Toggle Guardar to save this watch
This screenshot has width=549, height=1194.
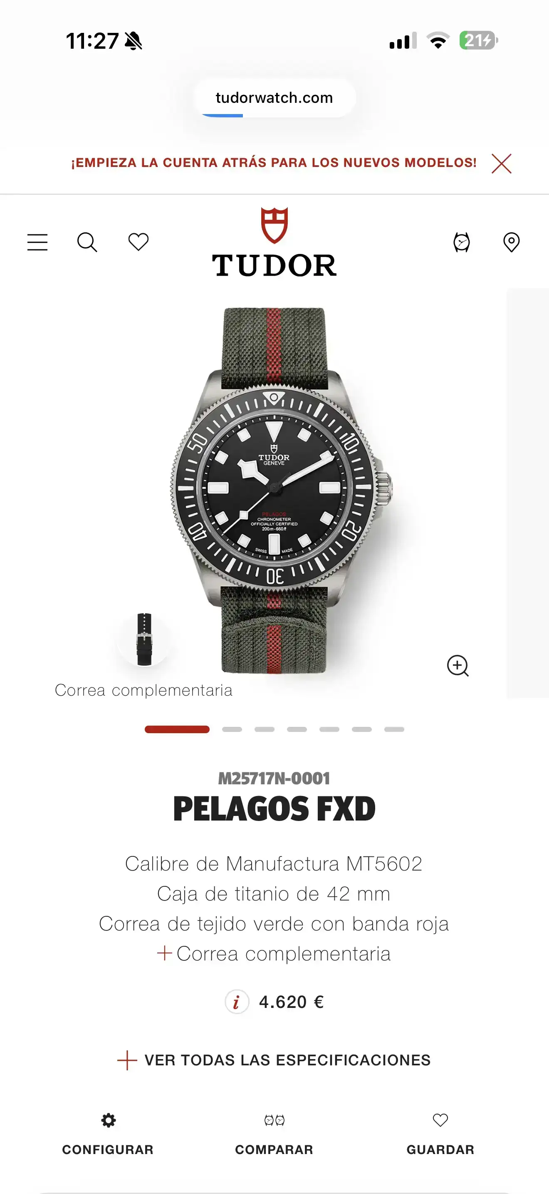point(440,1134)
